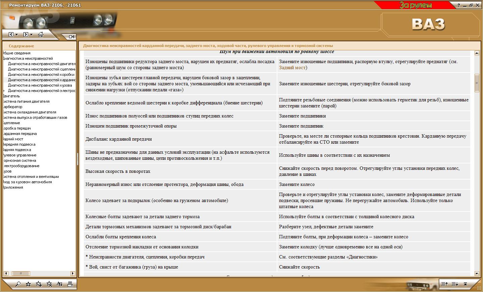
Task: Go to the home page icon
Action: [41, 34]
